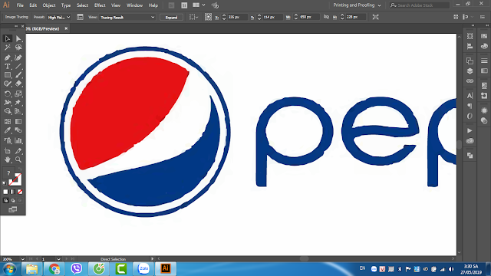Select the Gradient tool
Image resolution: width=491 pixels, height=276 pixels.
(x=18, y=121)
